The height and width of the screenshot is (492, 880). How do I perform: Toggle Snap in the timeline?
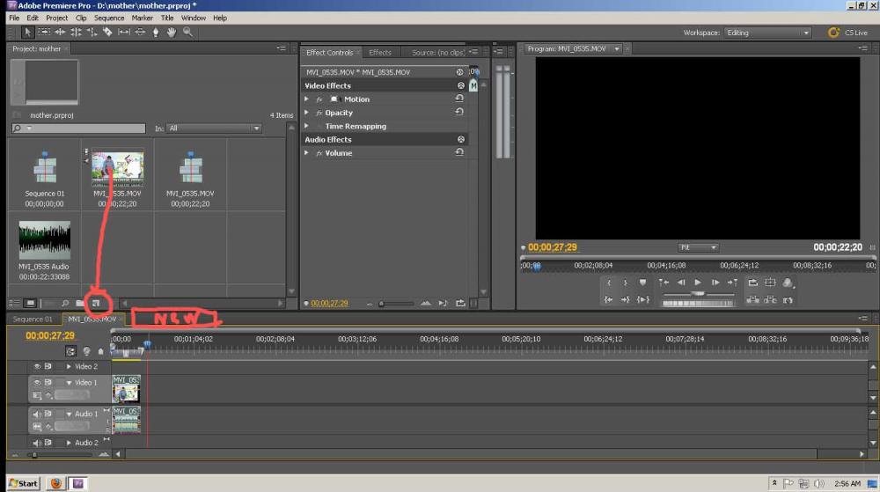(x=70, y=351)
